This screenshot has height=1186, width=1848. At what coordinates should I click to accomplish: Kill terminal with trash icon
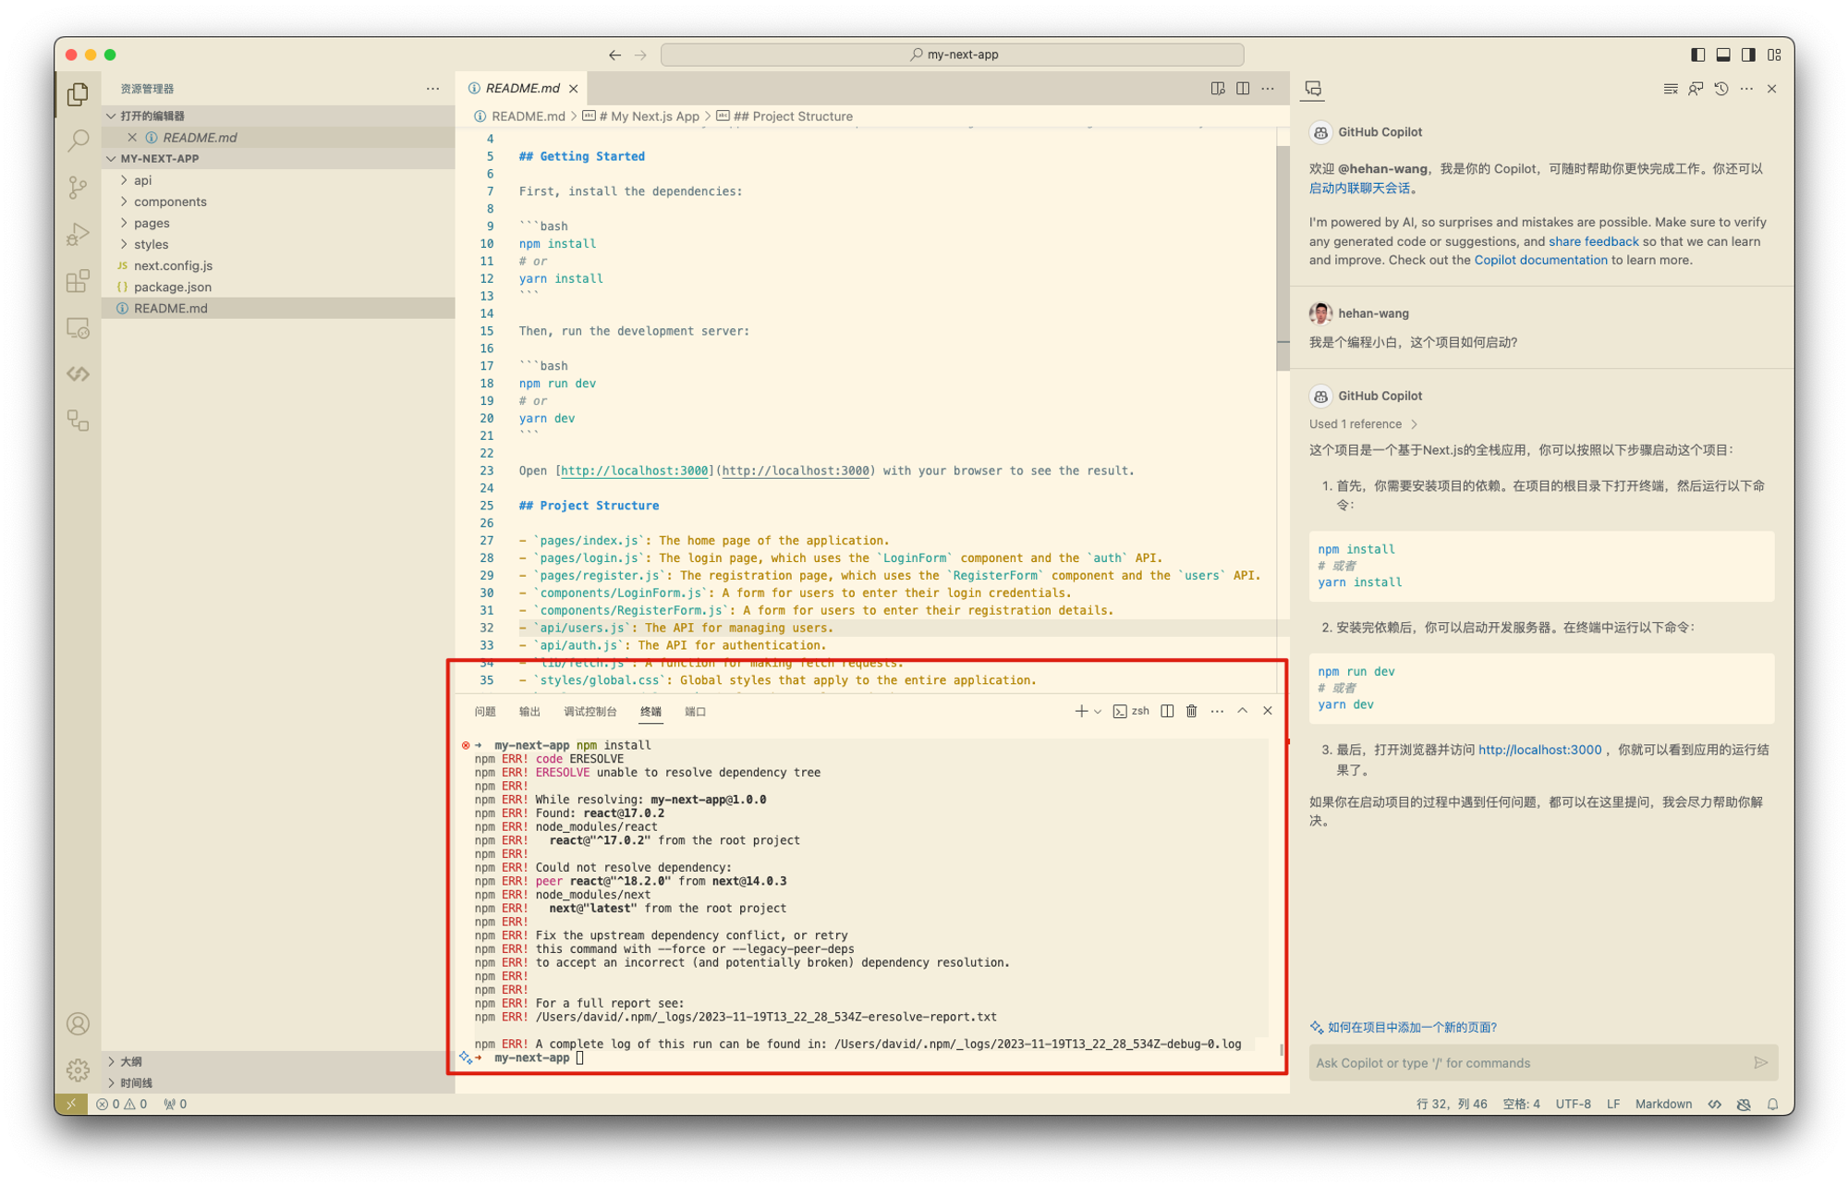click(1192, 711)
